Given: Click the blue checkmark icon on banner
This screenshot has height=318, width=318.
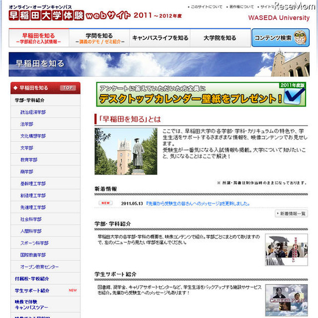Looking at the screenshot, I should [x=294, y=96].
